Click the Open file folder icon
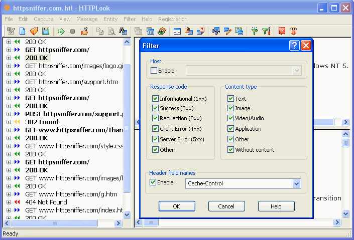The width and height of the screenshot is (354, 240). tap(34, 31)
